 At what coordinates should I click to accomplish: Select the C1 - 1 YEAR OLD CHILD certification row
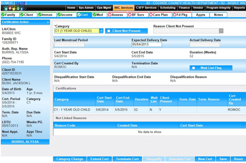point(149,110)
